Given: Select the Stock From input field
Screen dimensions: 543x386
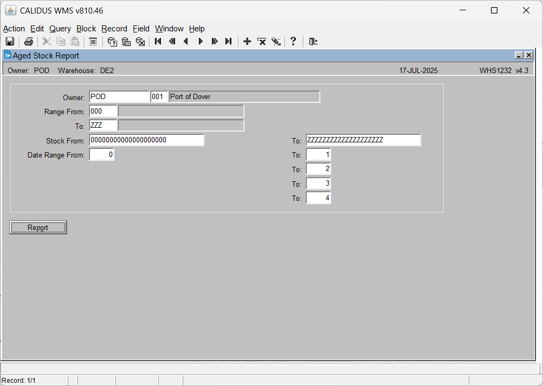Looking at the screenshot, I should tap(146, 140).
